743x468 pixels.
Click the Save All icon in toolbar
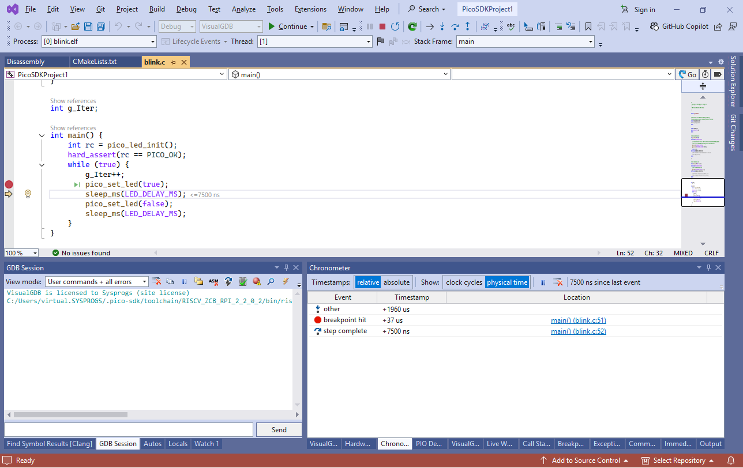pos(101,27)
